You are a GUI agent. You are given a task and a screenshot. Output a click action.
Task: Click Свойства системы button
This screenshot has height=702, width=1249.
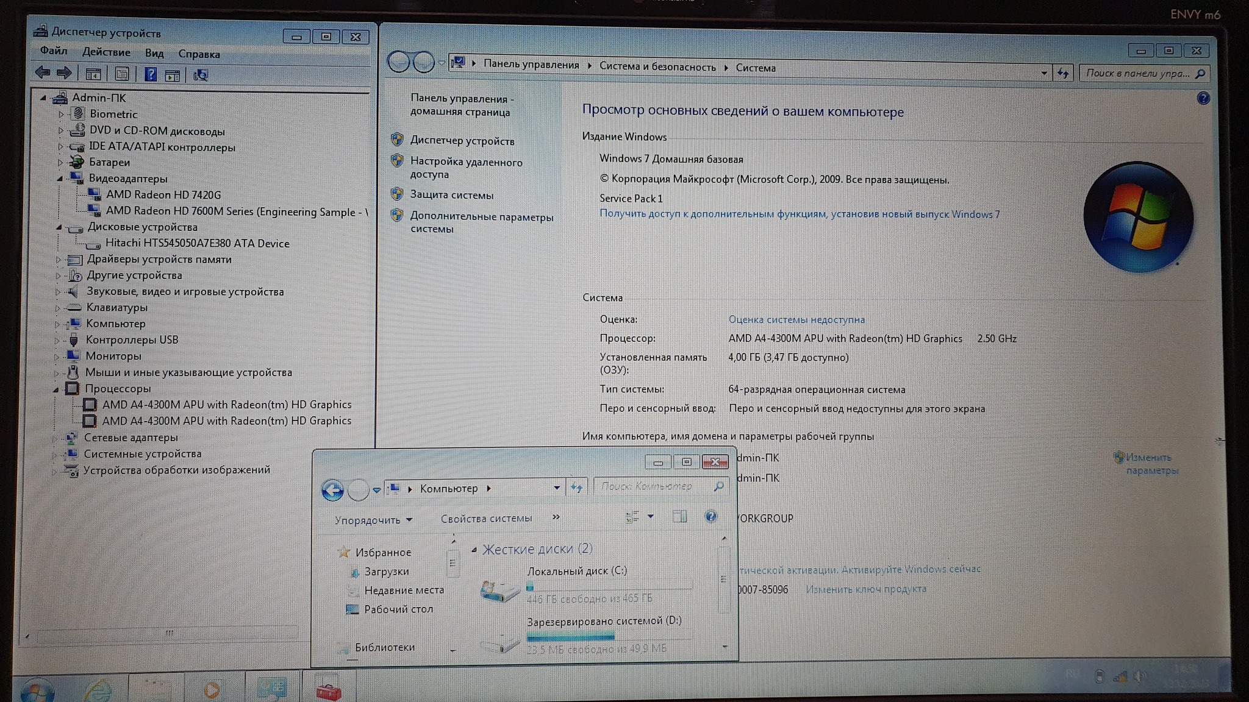coord(486,519)
